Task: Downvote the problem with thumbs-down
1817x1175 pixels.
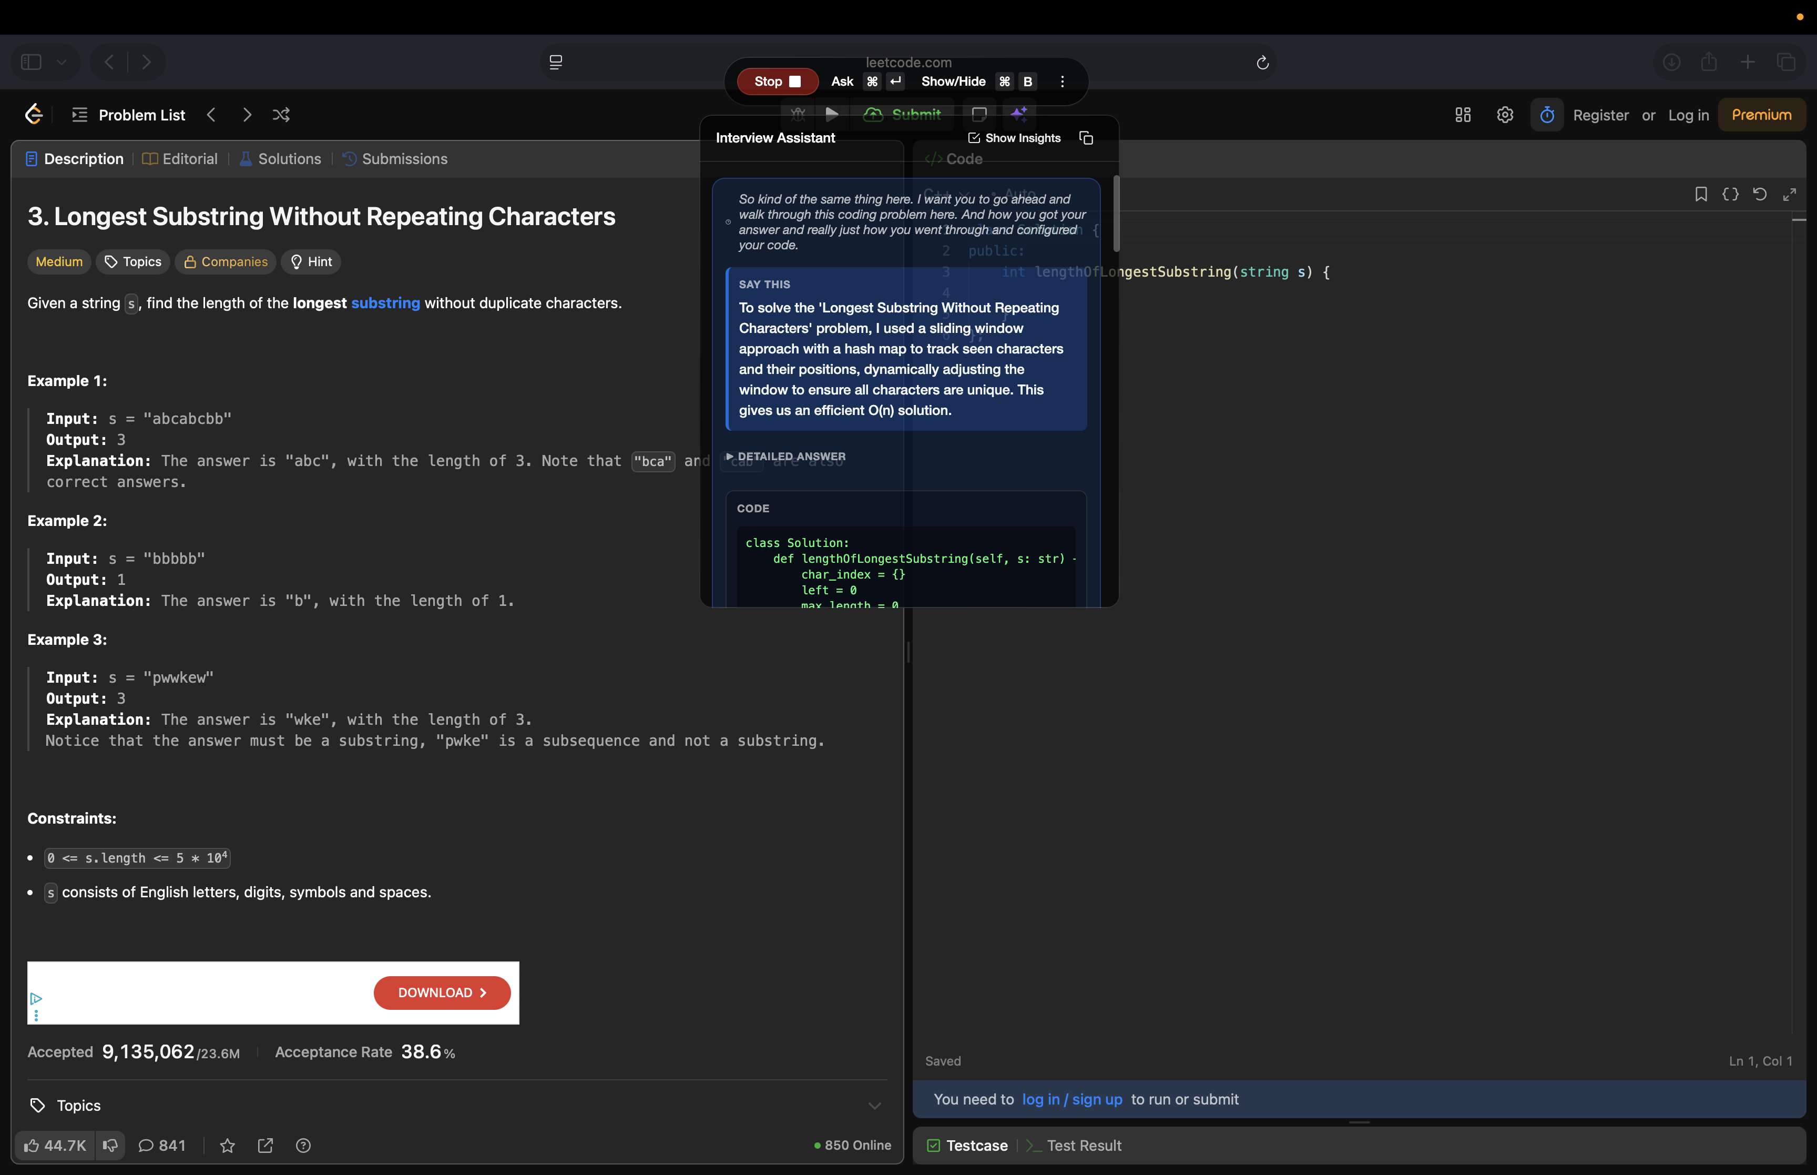Action: click(110, 1145)
